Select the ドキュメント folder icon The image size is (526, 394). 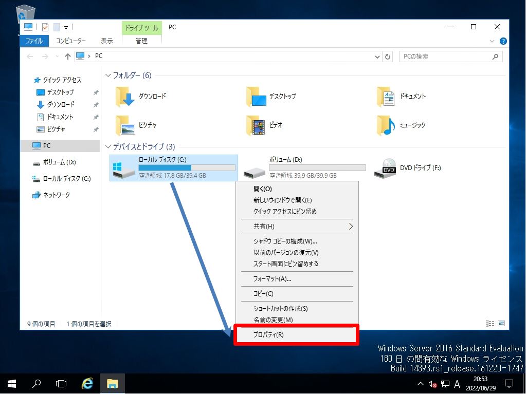[x=386, y=97]
